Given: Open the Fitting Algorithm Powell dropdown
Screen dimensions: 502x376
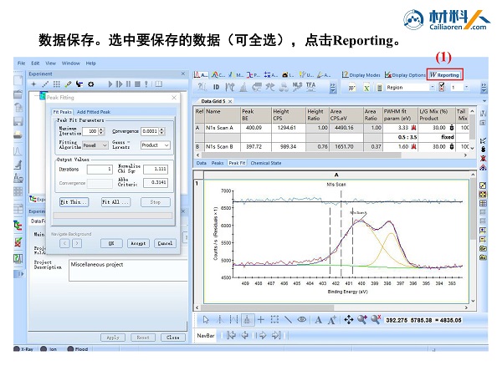Looking at the screenshot, I should coord(95,145).
